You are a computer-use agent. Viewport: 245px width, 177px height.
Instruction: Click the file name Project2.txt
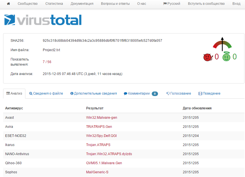(51, 50)
